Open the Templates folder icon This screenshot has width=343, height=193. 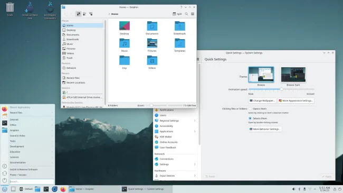click(180, 45)
